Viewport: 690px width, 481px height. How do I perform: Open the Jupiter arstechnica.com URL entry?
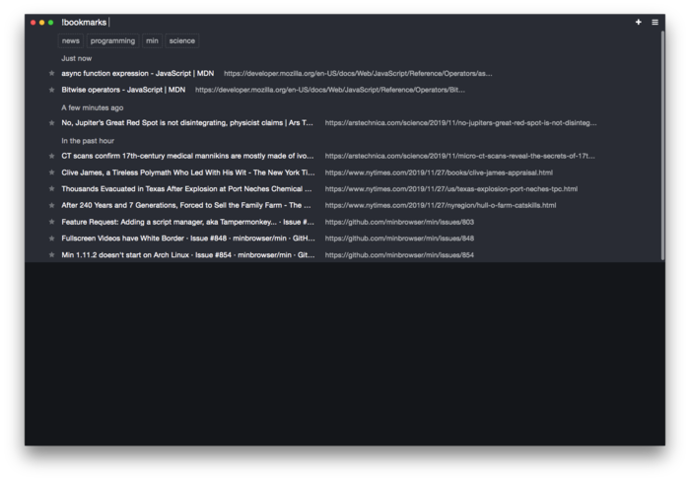tap(460, 123)
